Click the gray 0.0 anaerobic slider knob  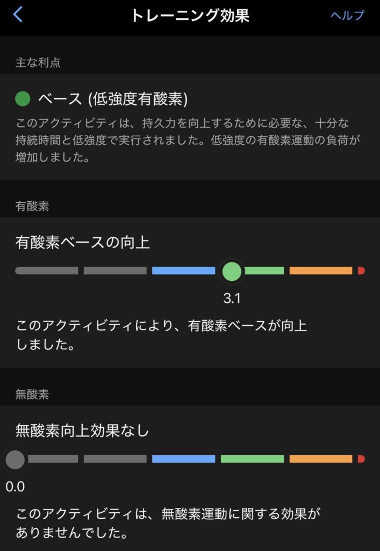pyautogui.click(x=15, y=459)
